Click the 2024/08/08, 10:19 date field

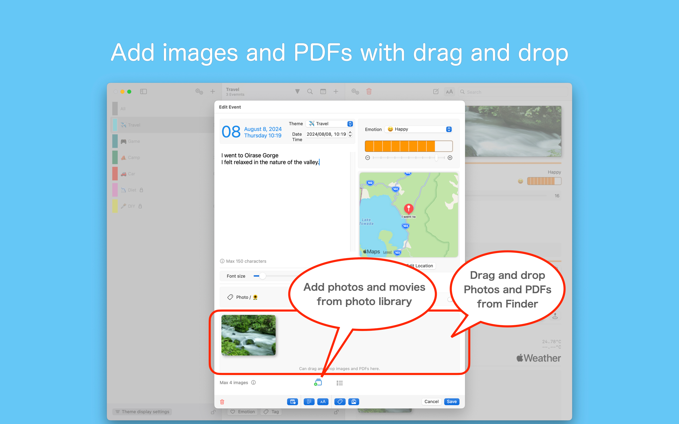(x=326, y=134)
